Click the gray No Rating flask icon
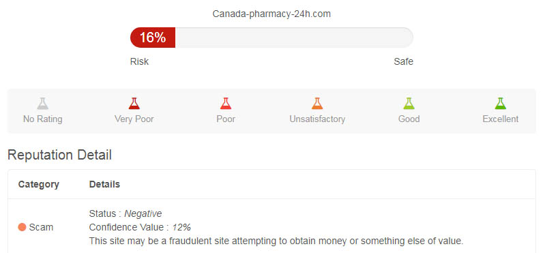545x253 pixels. click(42, 104)
